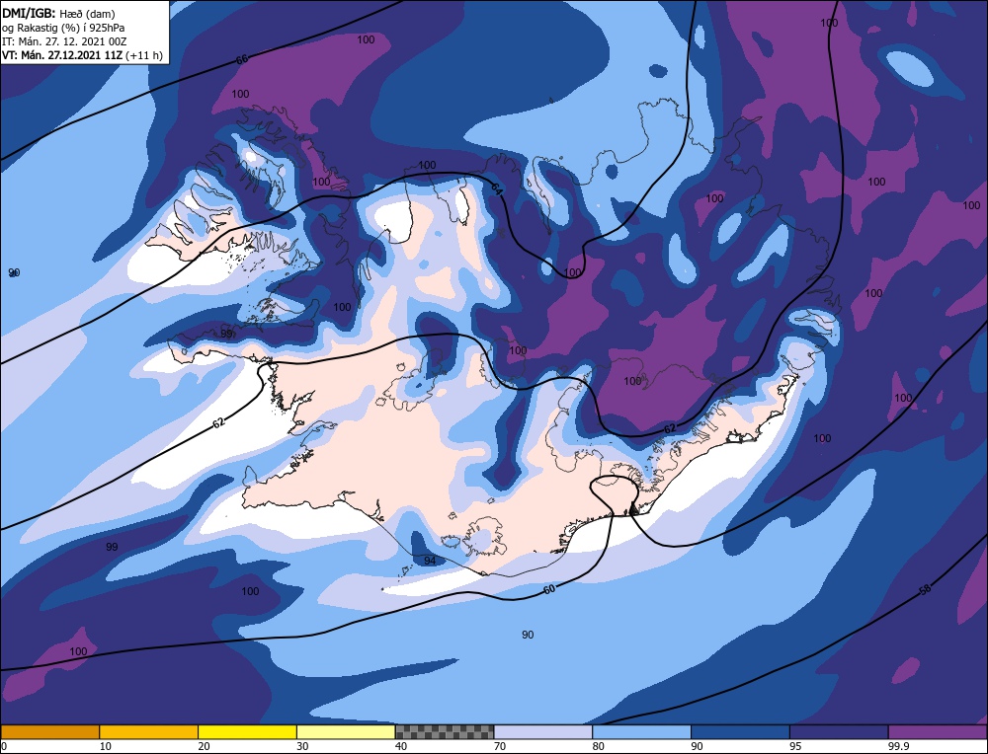Click the "IT: Mán. 27. 12. 2021 00Z" line
Screen dimensions: 988x754
click(64, 41)
